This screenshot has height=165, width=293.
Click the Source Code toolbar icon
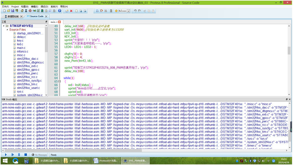point(50,11)
